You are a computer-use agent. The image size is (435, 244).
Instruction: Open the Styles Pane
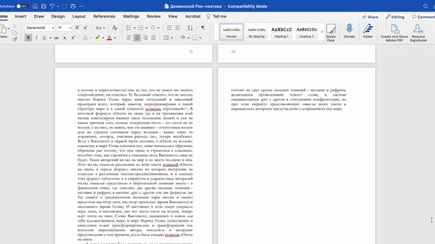pos(331,33)
